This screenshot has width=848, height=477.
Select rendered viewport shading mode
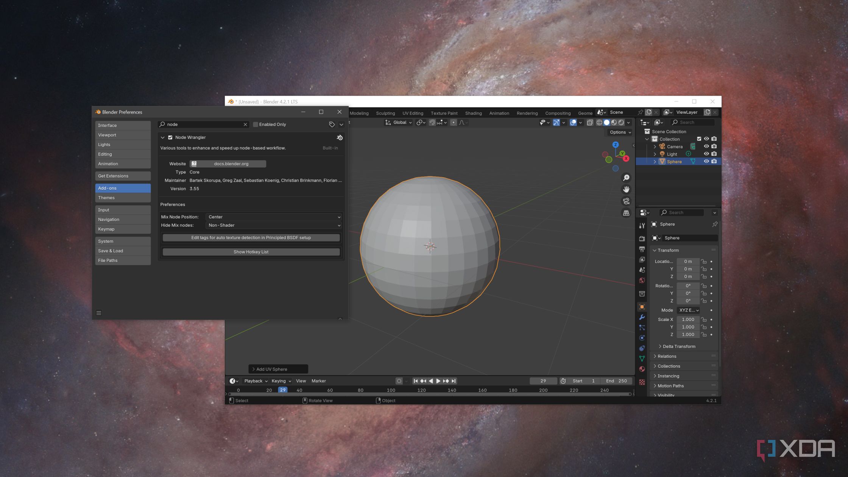pyautogui.click(x=621, y=123)
